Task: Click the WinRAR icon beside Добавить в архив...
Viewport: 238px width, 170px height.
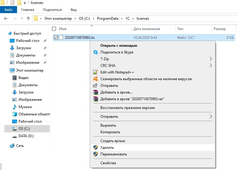Action: [96, 92]
